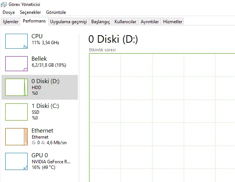235x182 pixels.
Task: Click the 0 Diski (D:) mini graph
Action: tap(16, 87)
